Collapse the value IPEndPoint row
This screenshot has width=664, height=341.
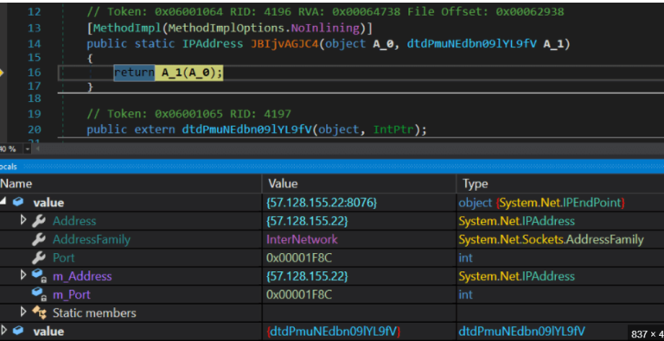click(x=3, y=202)
